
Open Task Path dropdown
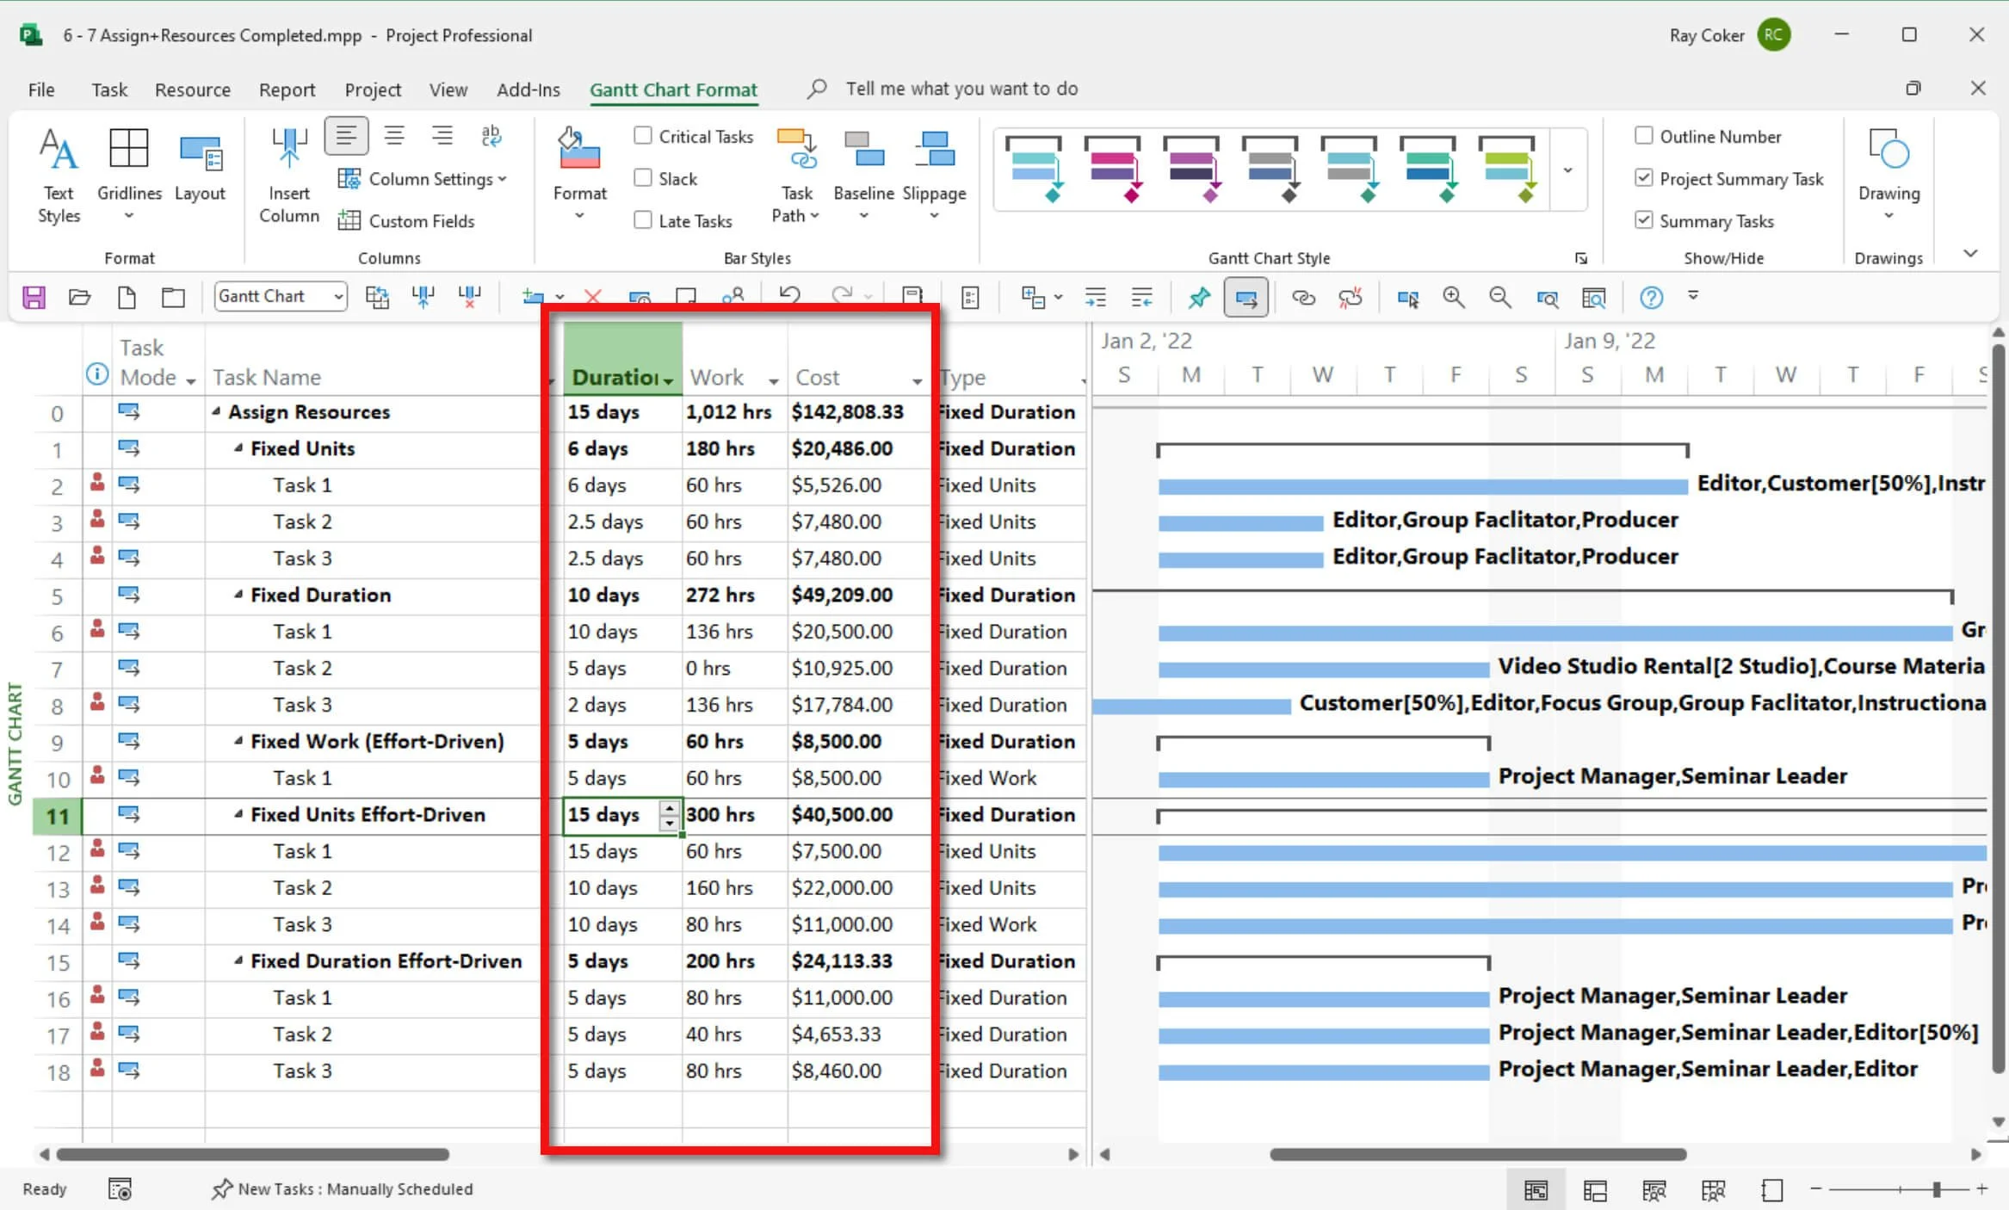pos(796,176)
